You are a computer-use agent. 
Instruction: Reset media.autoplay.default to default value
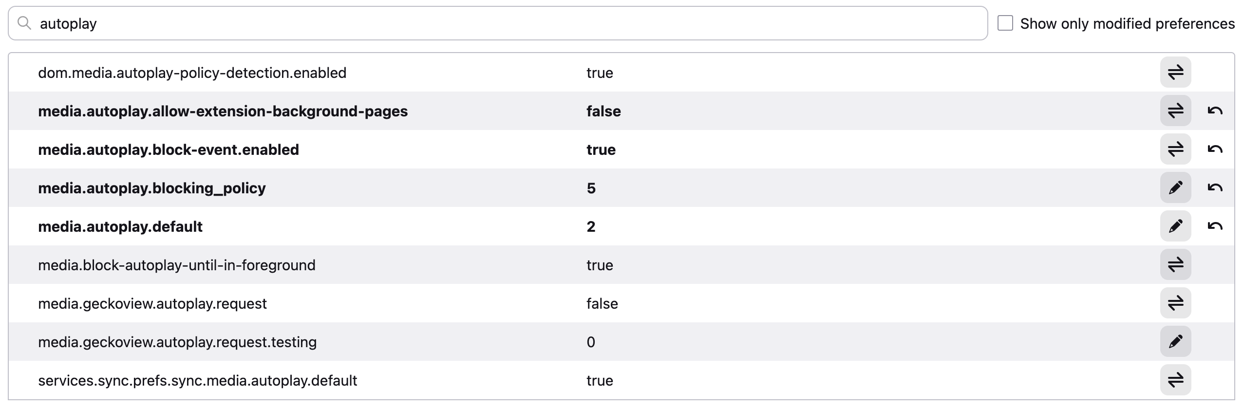pyautogui.click(x=1215, y=226)
